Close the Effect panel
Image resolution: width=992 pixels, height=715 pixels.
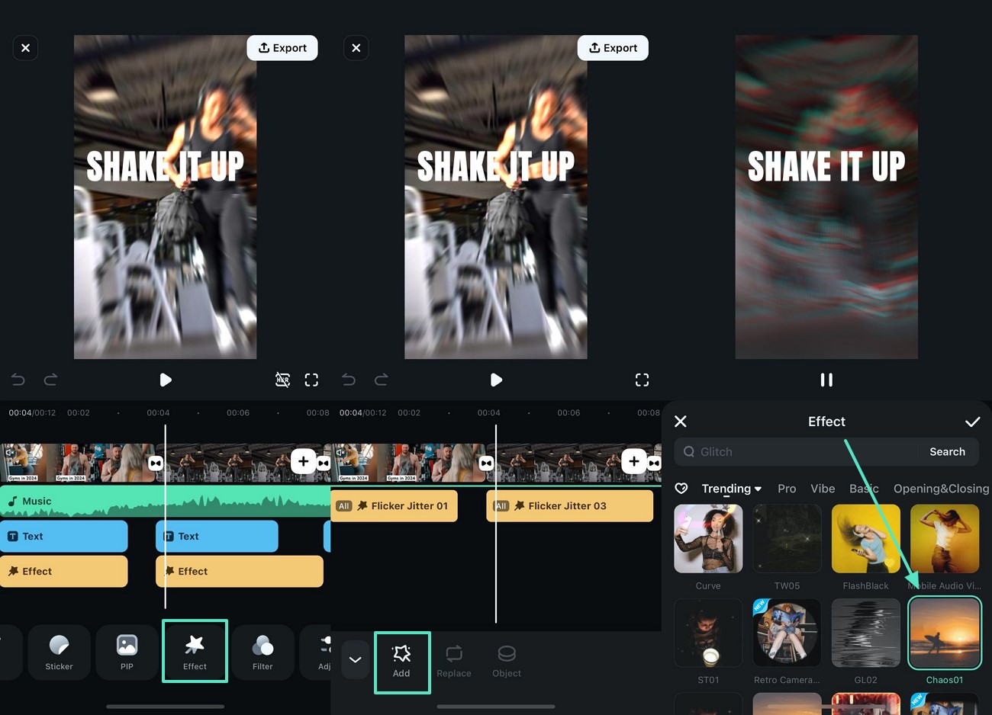(681, 422)
